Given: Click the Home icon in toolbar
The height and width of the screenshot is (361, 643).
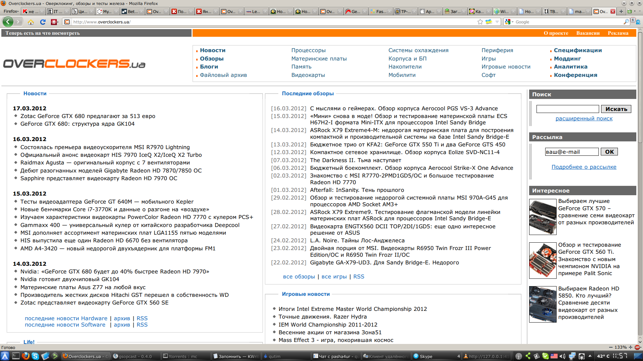Looking at the screenshot, I should [31, 22].
